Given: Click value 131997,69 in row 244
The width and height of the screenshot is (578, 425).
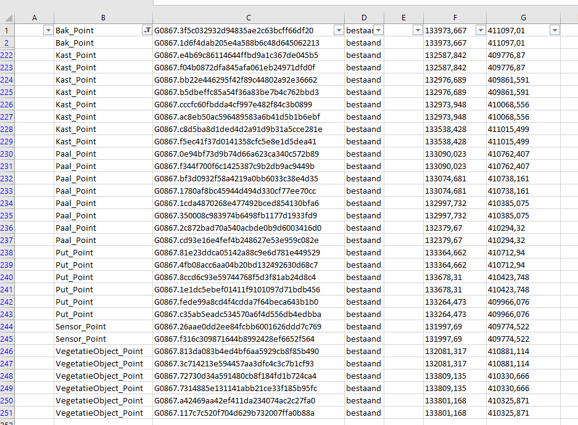Looking at the screenshot, I should [455, 326].
